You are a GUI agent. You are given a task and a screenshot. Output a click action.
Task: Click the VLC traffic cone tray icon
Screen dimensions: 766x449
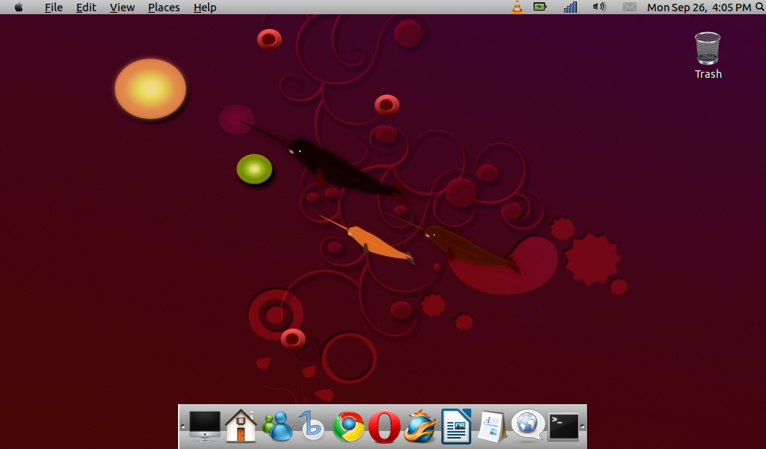pos(517,7)
